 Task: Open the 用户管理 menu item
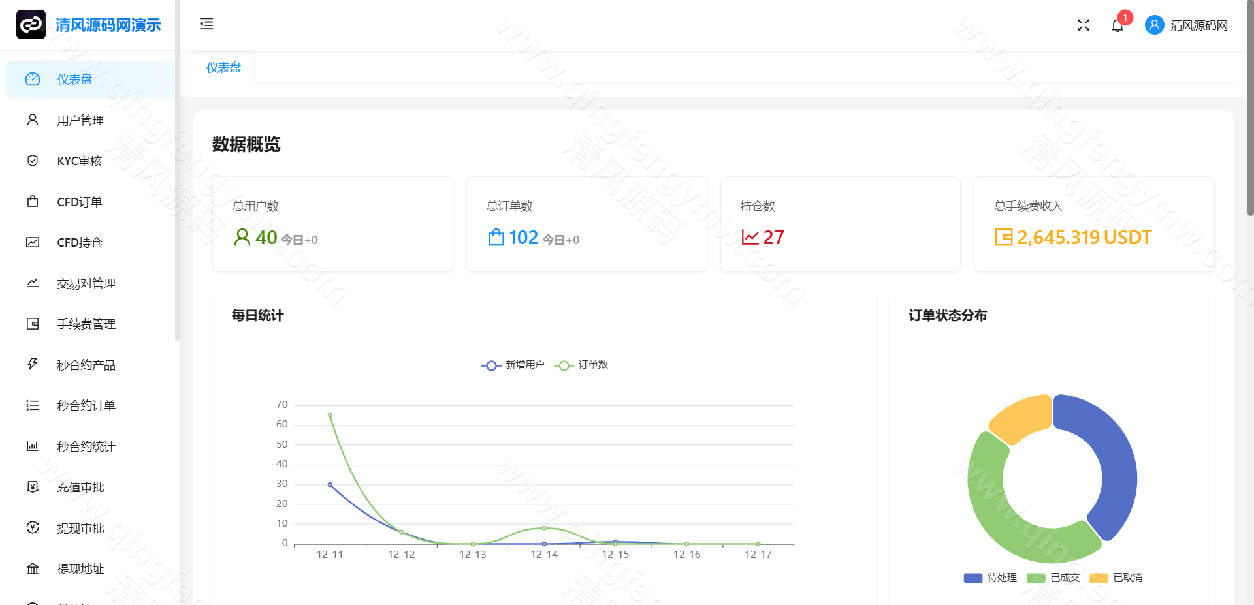click(x=80, y=120)
